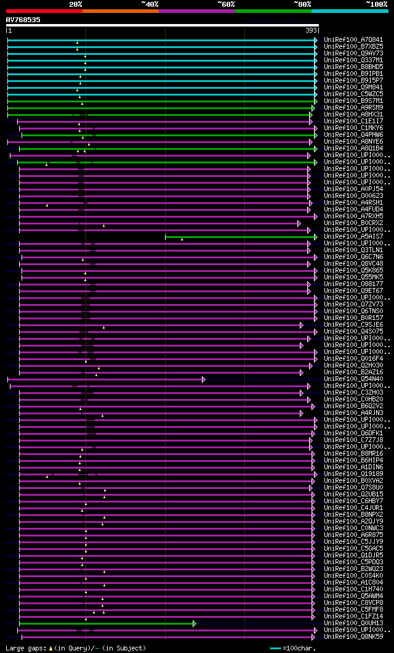Click the yellow gap marker on UniRef100_Q2H030 row
The width and height of the screenshot is (394, 653).
click(x=98, y=368)
